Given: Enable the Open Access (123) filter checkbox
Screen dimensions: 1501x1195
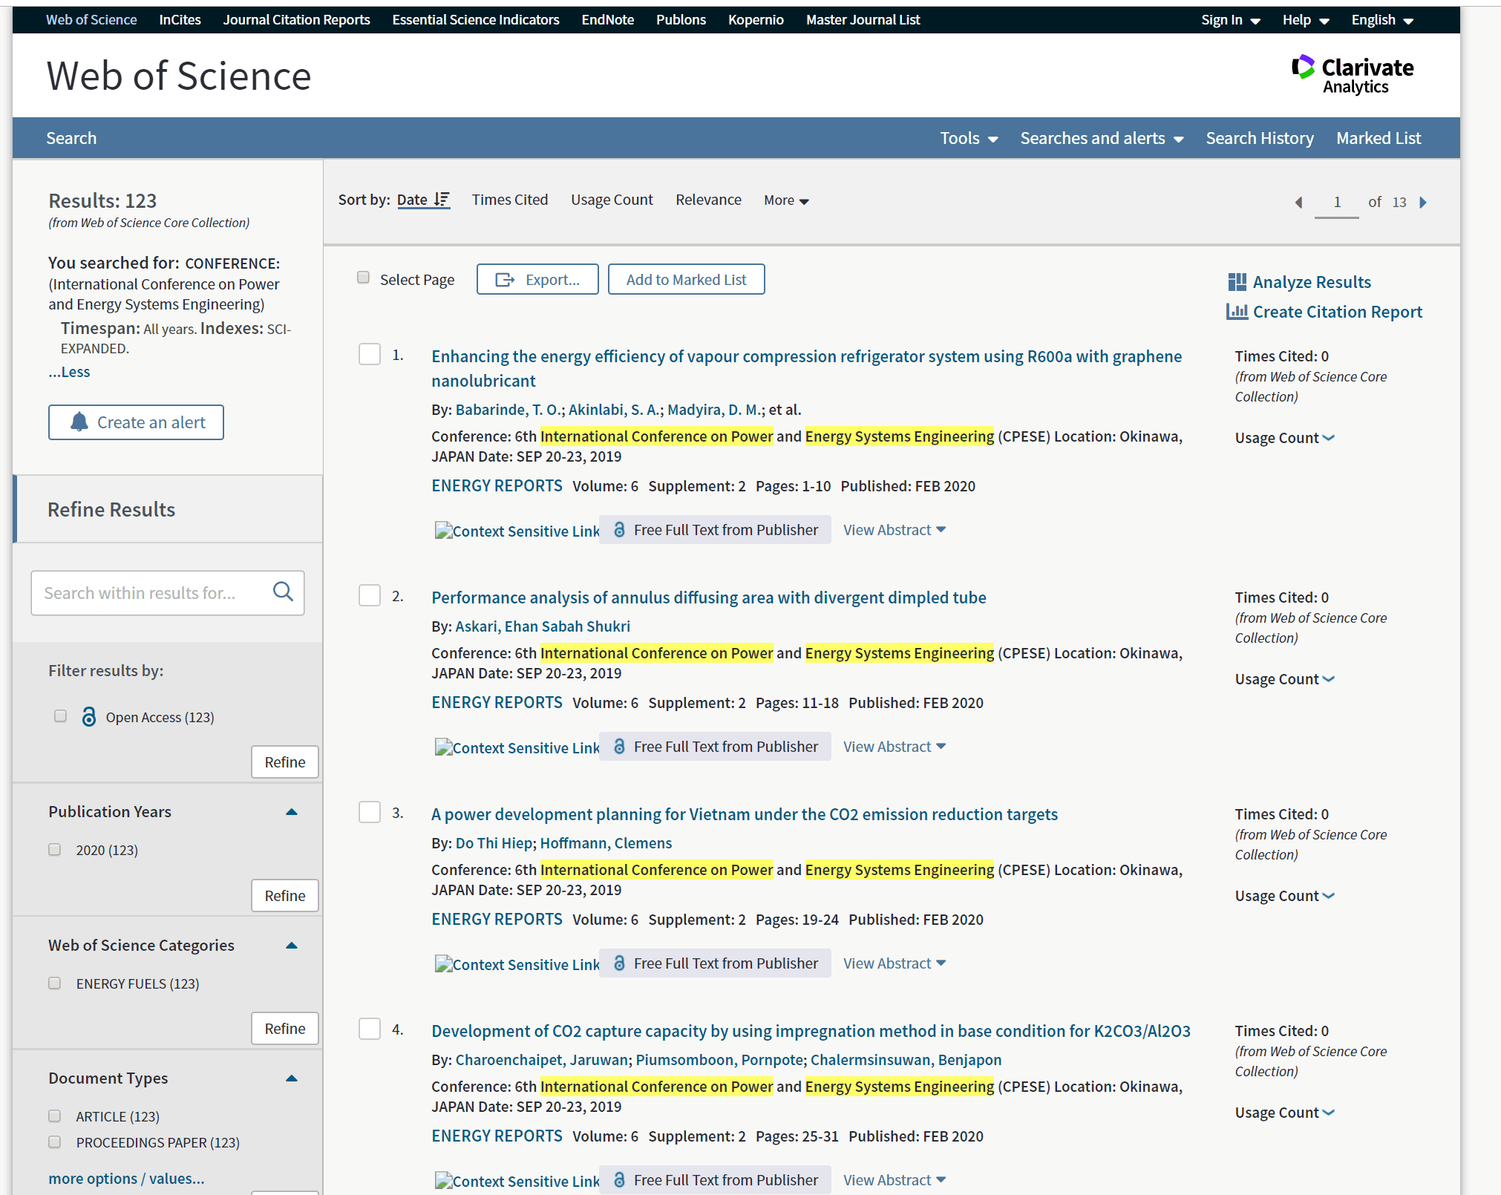Looking at the screenshot, I should pyautogui.click(x=60, y=716).
